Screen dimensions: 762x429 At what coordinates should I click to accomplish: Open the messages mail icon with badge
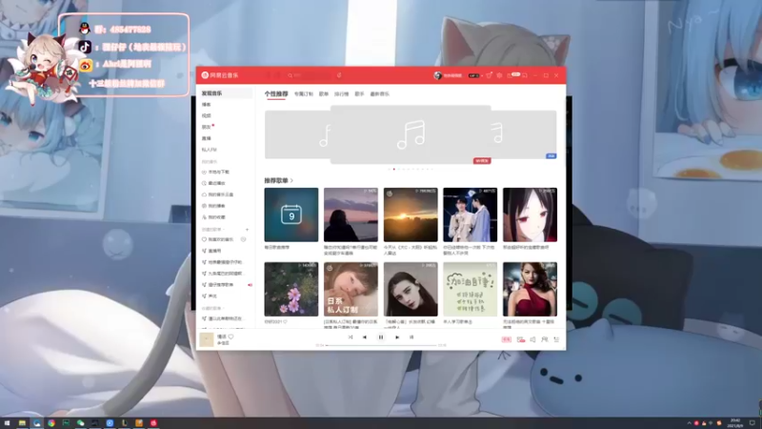[512, 75]
